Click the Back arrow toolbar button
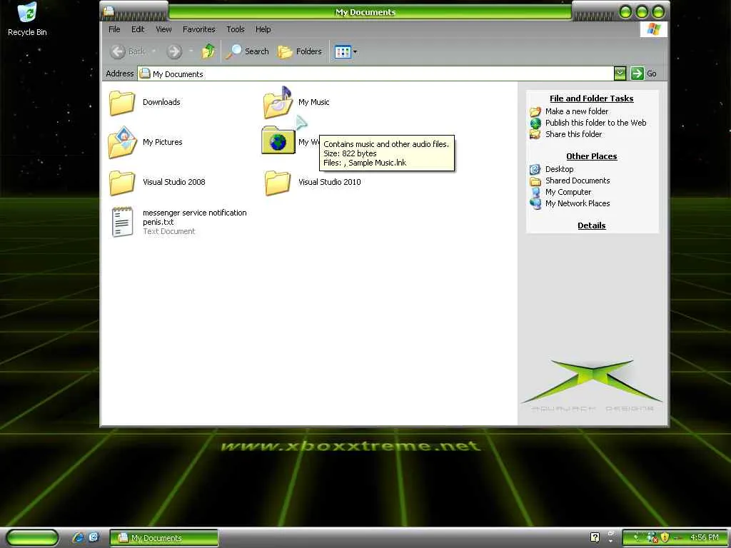This screenshot has width=731, height=548. point(118,51)
